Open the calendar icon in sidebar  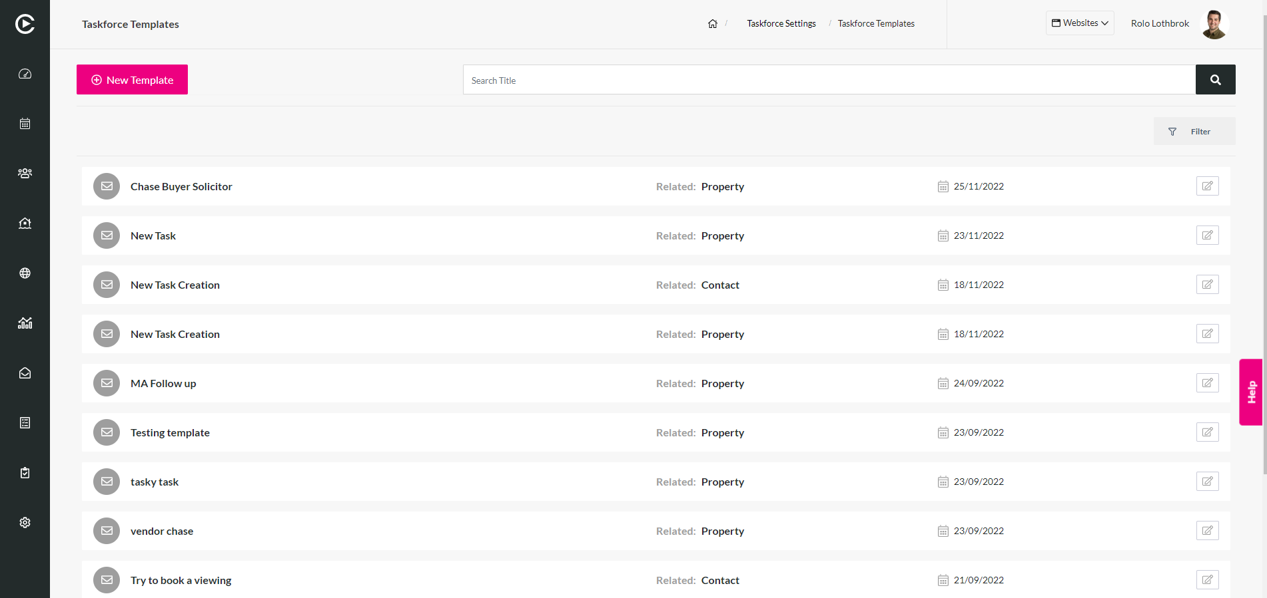click(25, 124)
